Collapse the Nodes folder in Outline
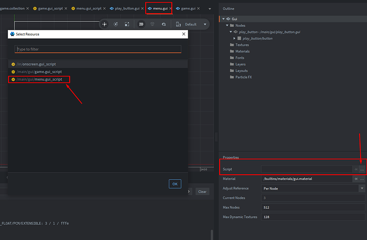 coord(227,25)
